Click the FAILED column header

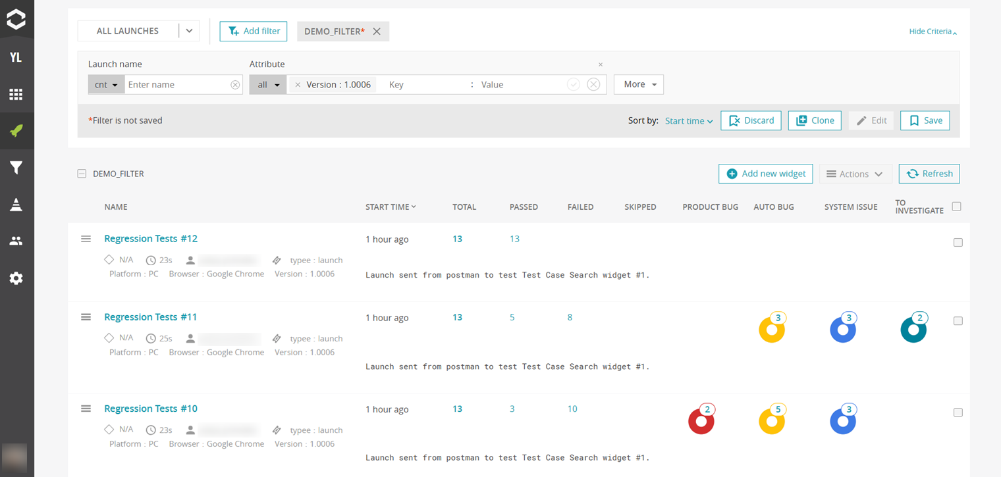(x=580, y=207)
